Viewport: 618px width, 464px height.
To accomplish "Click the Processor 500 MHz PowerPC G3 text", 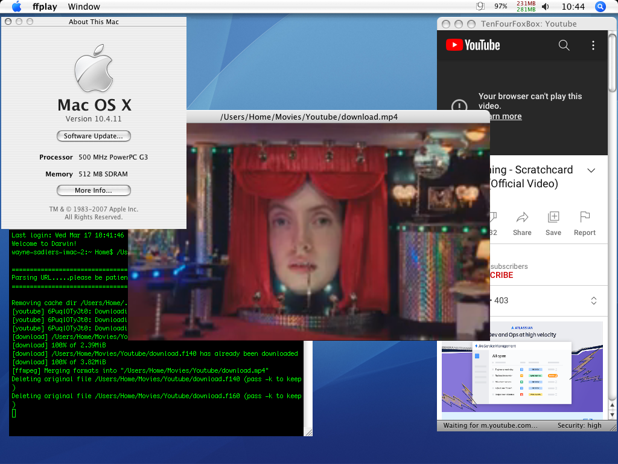I will 94,157.
